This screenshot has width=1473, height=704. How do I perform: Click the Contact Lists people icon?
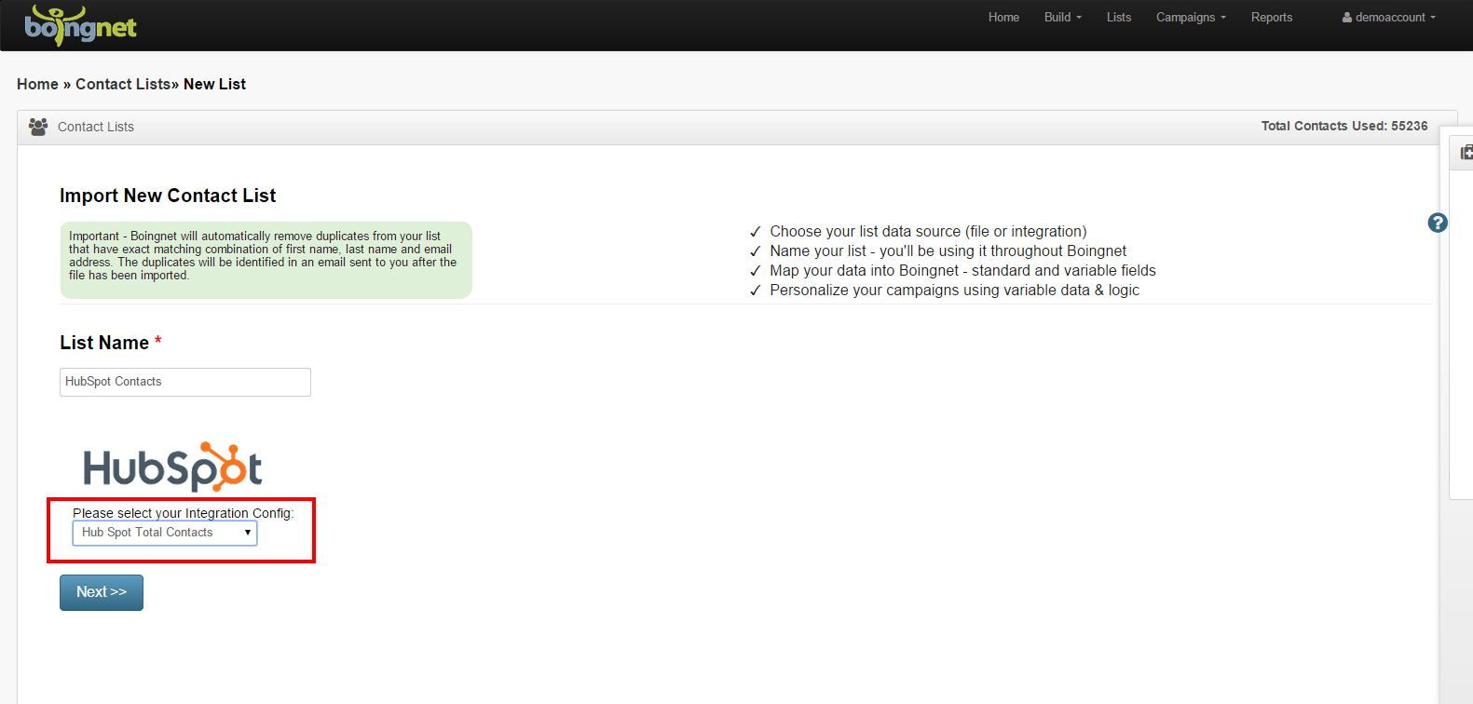[x=38, y=127]
